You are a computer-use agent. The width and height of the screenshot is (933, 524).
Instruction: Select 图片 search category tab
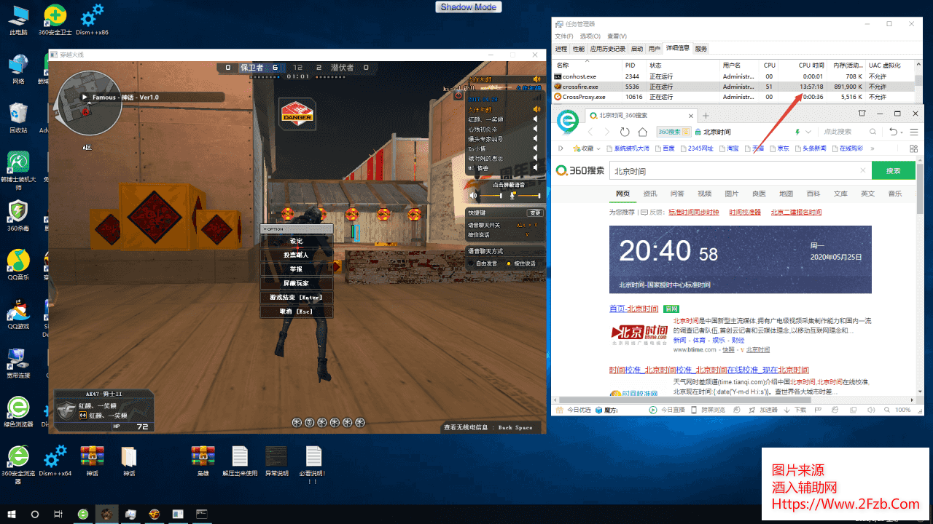pos(732,194)
